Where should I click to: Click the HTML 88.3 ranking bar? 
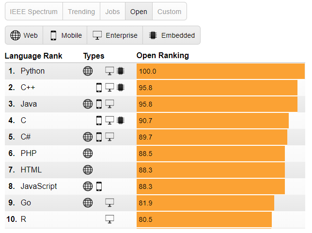click(x=211, y=170)
